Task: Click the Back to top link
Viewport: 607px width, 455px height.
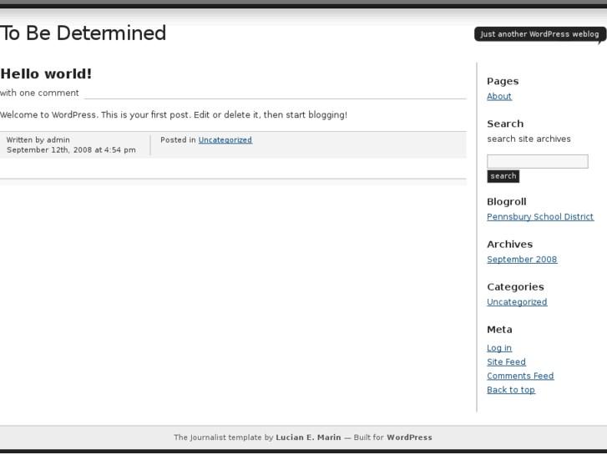Action: [511, 390]
